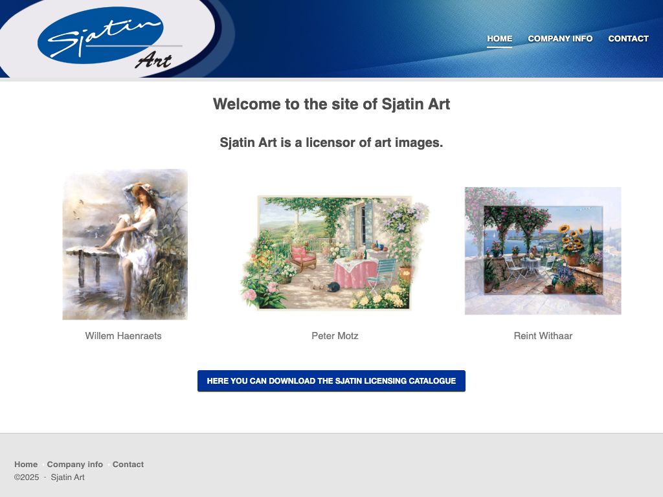Image resolution: width=663 pixels, height=497 pixels.
Task: Open the Willem Haenraets painting thumbnail
Action: [x=125, y=244]
